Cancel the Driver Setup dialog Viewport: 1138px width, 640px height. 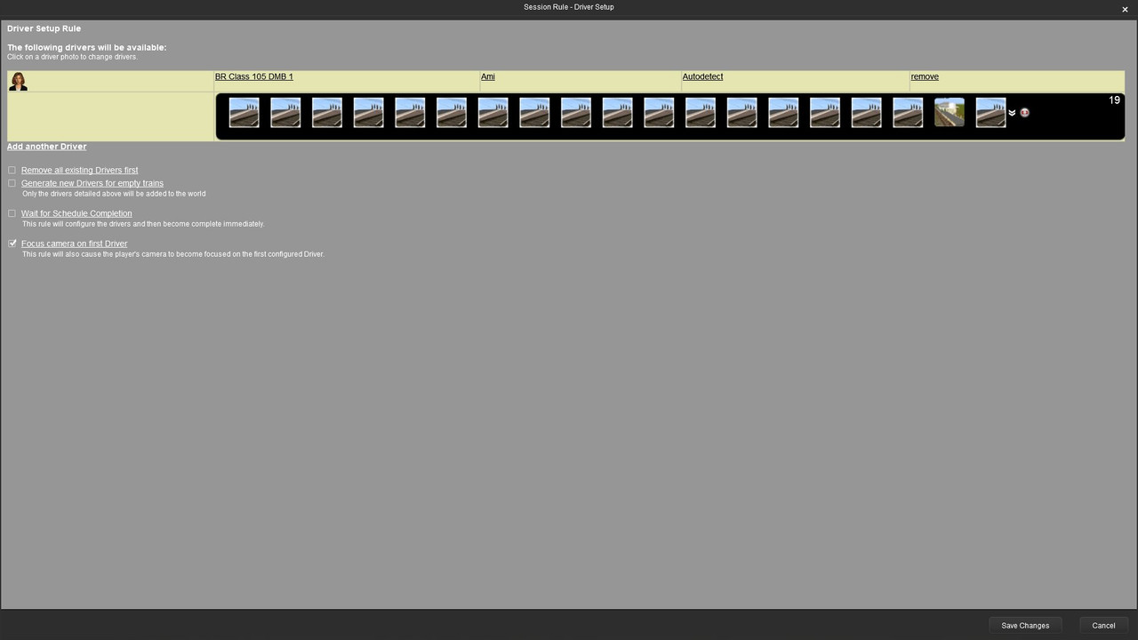(x=1103, y=625)
